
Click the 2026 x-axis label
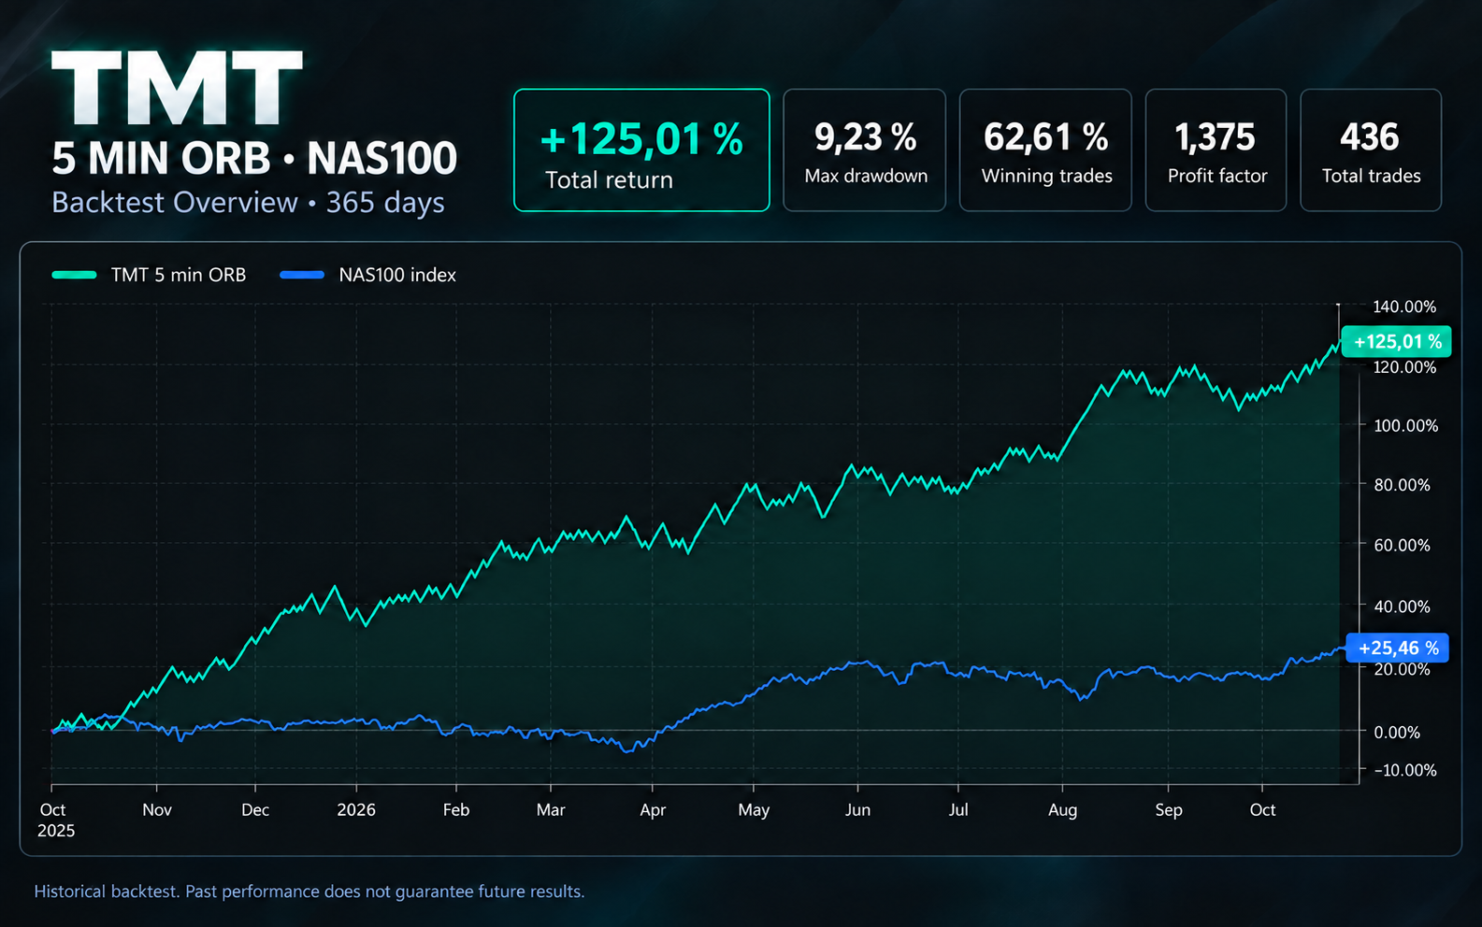[356, 810]
